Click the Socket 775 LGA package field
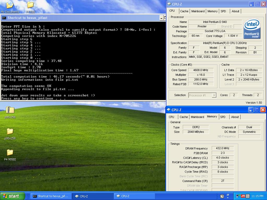The width and height of the screenshot is (267, 200). [215, 31]
